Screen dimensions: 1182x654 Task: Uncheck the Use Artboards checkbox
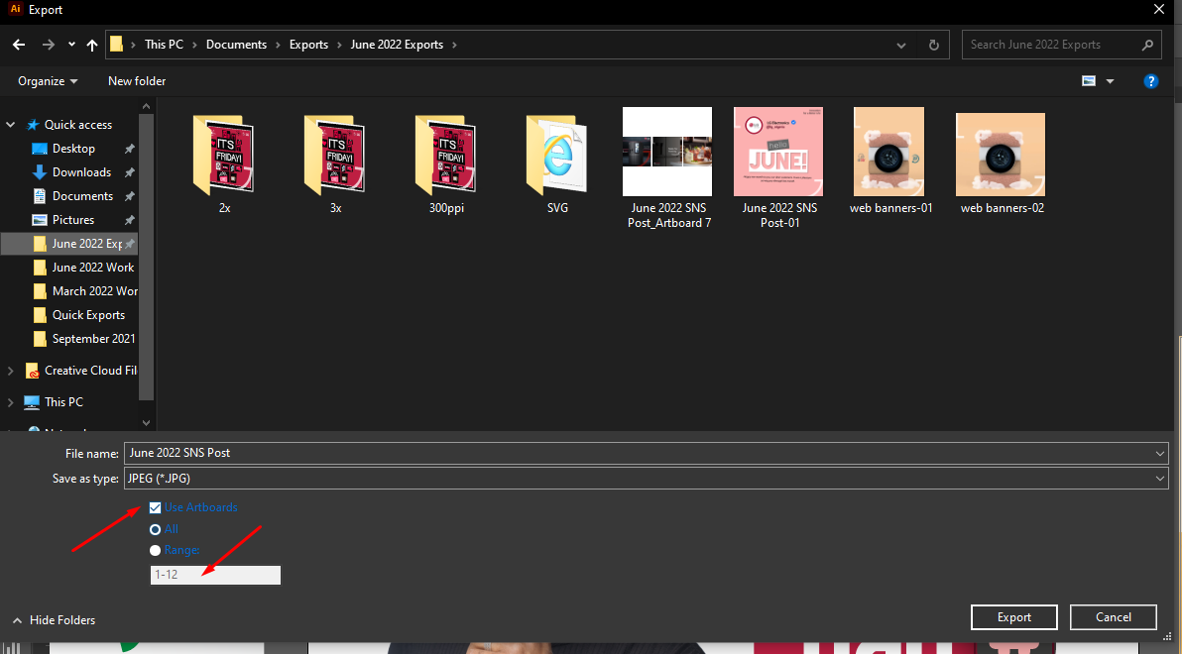(155, 506)
